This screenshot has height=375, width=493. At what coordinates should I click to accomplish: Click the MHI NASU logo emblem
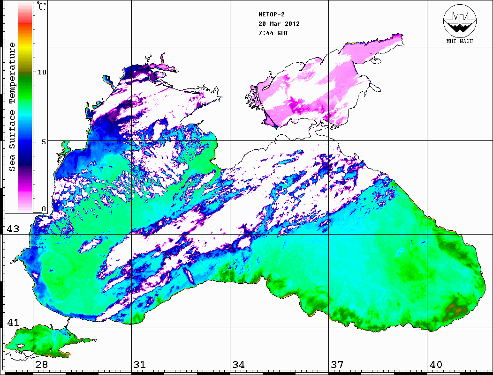(460, 21)
